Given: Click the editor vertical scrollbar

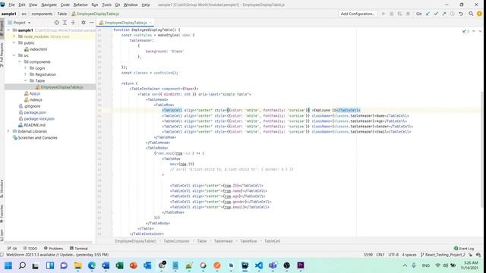Looking at the screenshot, I should [x=482, y=149].
